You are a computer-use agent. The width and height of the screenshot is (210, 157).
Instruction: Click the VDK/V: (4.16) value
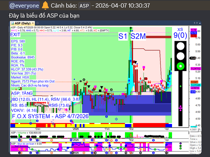point(24,111)
